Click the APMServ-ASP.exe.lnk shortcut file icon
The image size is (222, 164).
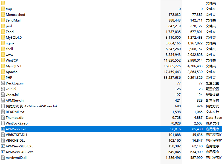click(3, 106)
